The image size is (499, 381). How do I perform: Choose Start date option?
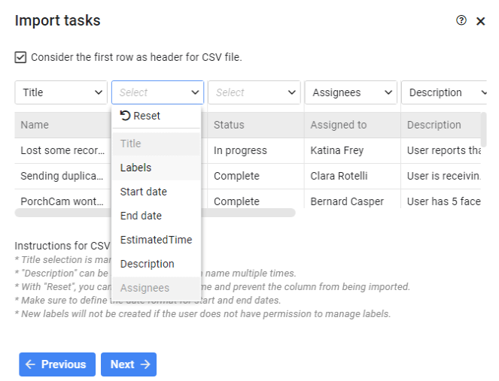point(157,192)
